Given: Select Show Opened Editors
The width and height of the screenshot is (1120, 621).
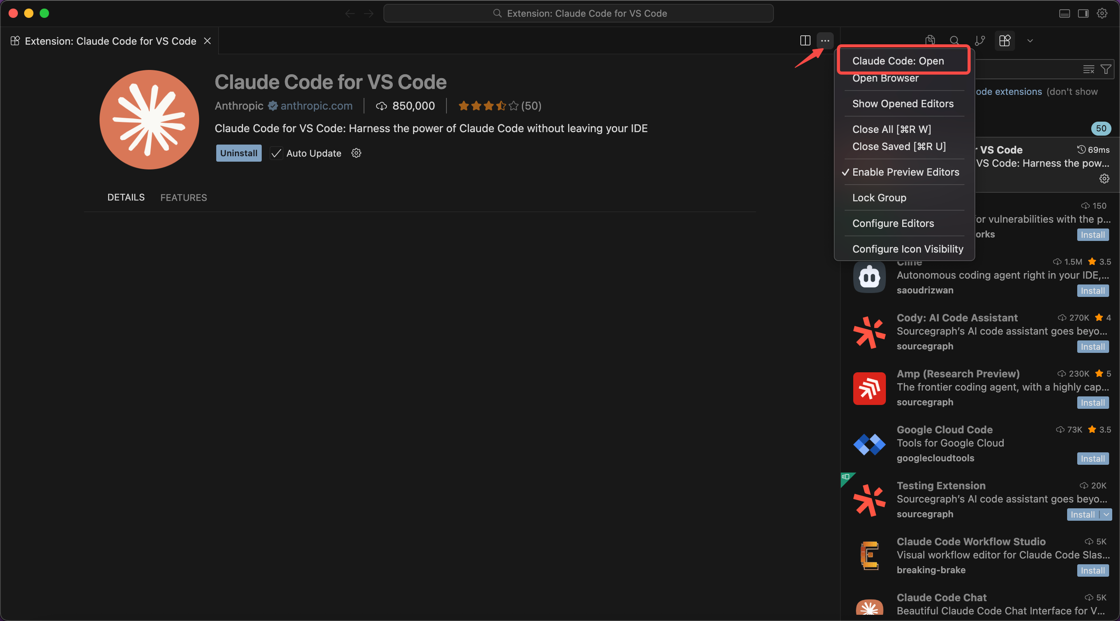Looking at the screenshot, I should (x=904, y=103).
